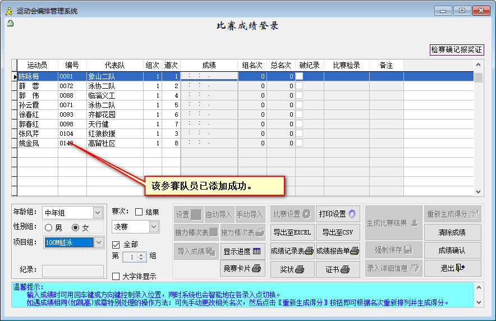Open 打印设置 print settings

click(337, 214)
